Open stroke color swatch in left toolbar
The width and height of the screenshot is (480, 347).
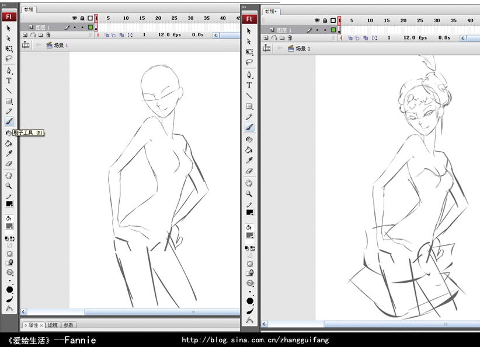pyautogui.click(x=9, y=204)
